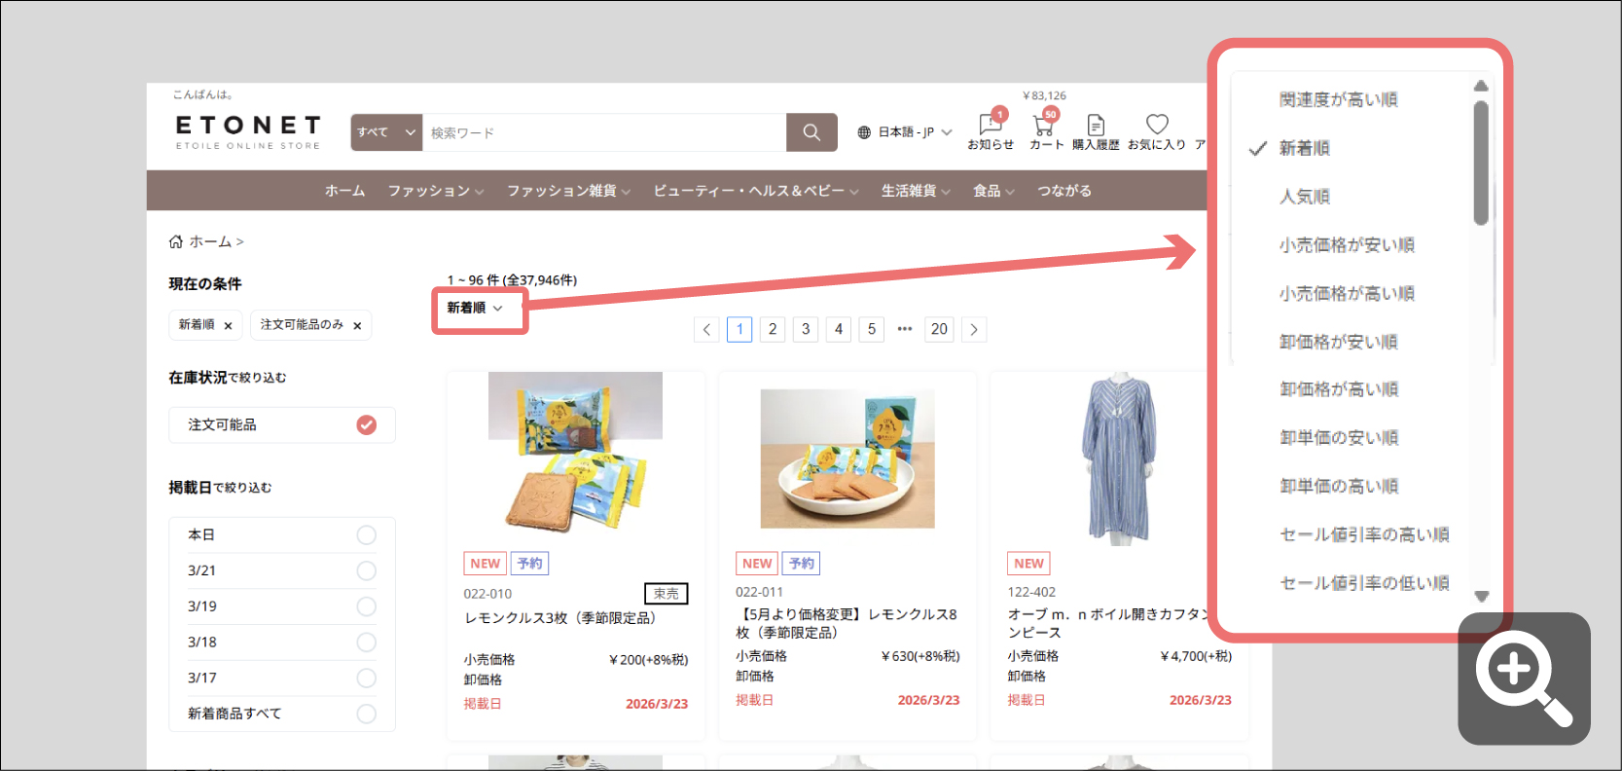
Task: Expand the ファッション雑貨 navigation menu
Action: point(568,191)
